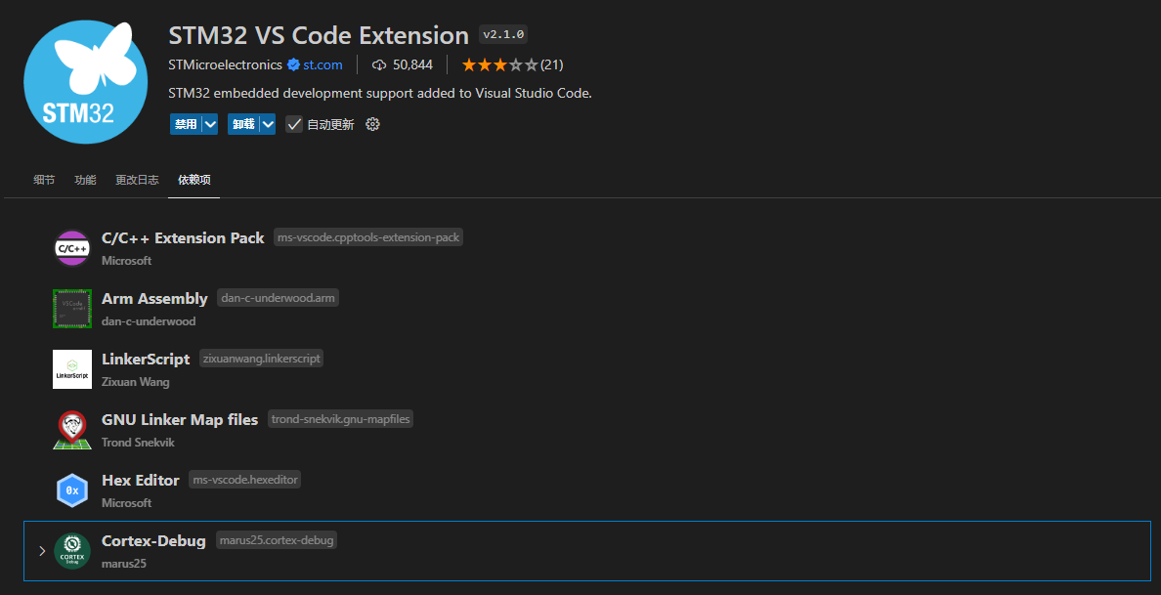This screenshot has height=595, width=1161.
Task: Open the C/C++ Extension Pack entry
Action: click(183, 238)
